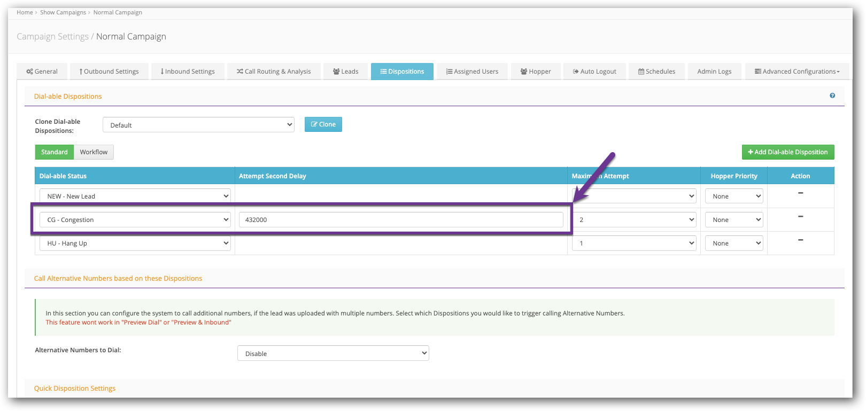Go to the Schedules tab

tap(656, 72)
